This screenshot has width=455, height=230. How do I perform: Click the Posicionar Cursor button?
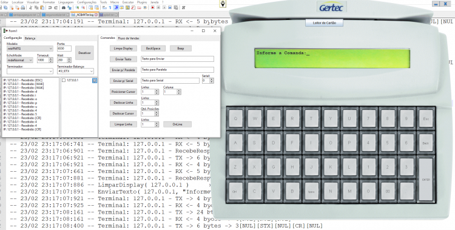123,92
